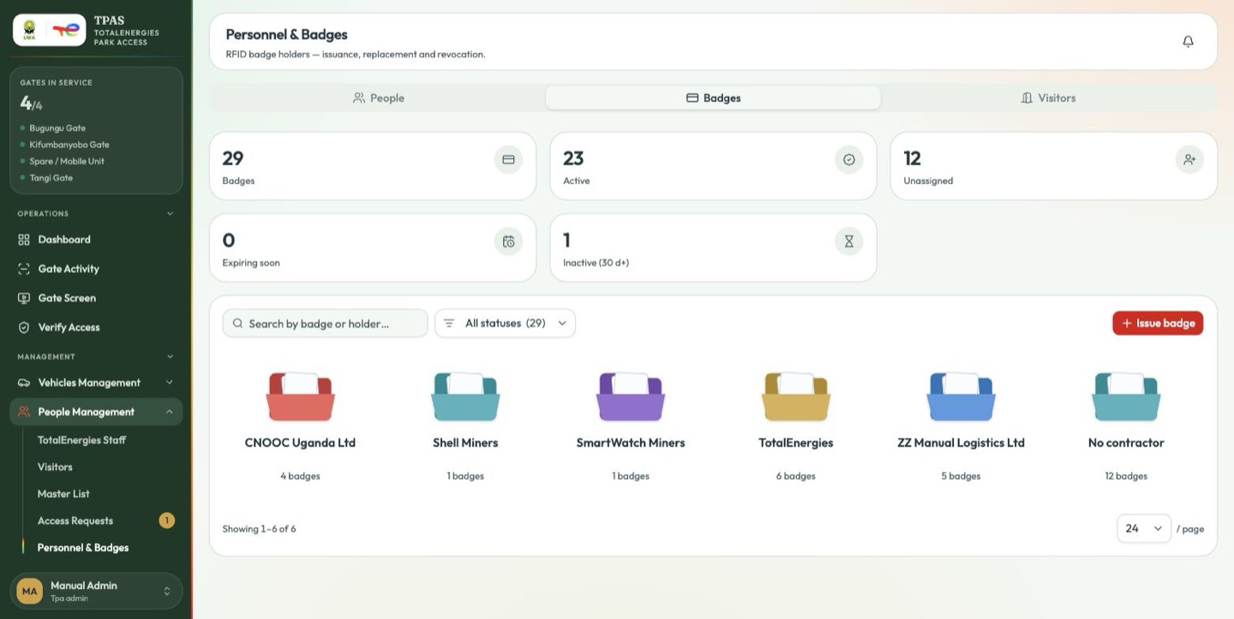This screenshot has height=619, width=1234.
Task: Open the Personnel & Badges submenu item
Action: [x=83, y=548]
